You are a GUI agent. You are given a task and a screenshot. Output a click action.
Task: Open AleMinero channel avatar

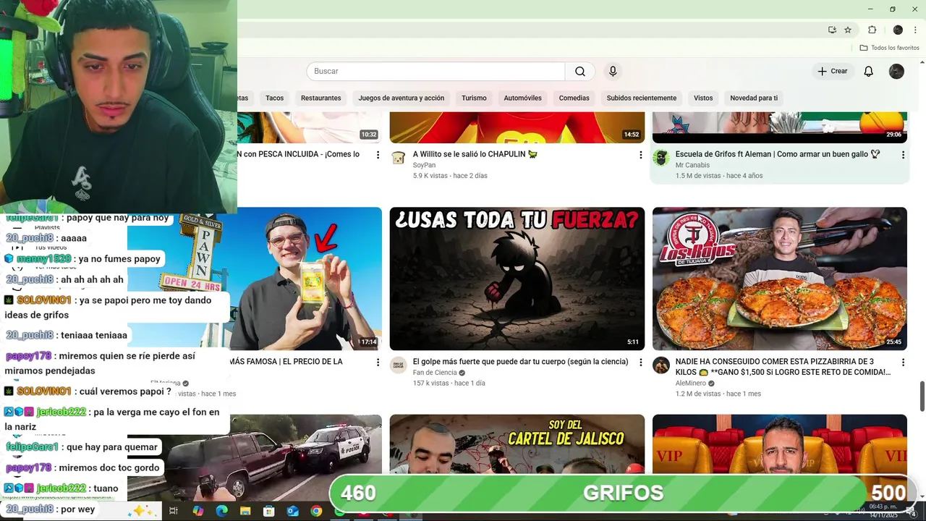[661, 365]
